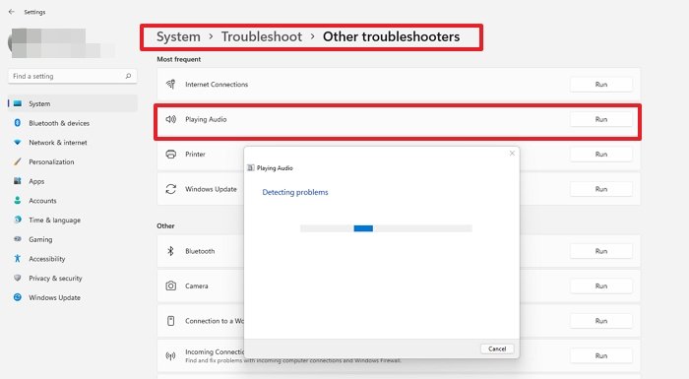Click the Other troubleshooters heading
This screenshot has height=379, width=689.
pos(391,36)
